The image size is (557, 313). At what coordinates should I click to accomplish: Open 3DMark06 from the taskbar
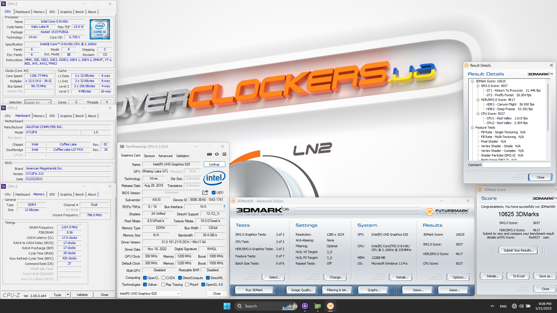tap(330, 306)
